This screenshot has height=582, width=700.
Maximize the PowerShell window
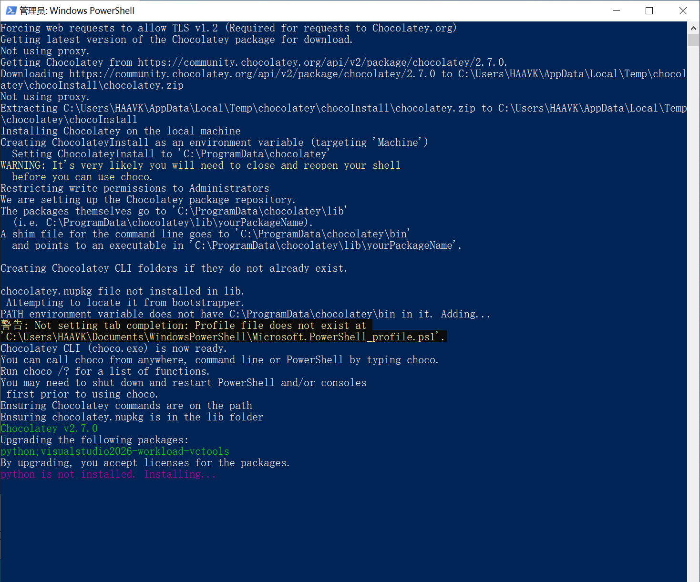tap(649, 10)
